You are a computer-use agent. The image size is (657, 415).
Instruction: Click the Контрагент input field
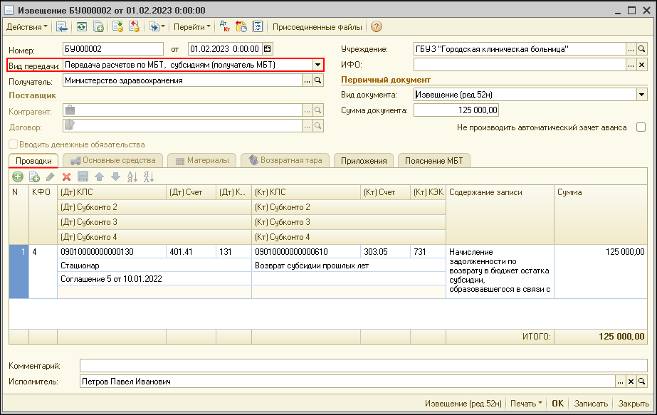pos(182,110)
